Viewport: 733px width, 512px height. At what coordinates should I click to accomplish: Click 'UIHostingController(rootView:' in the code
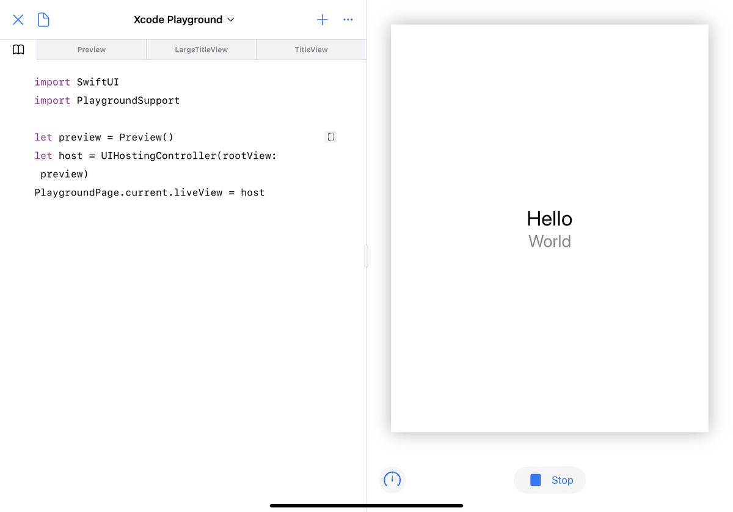tap(189, 156)
